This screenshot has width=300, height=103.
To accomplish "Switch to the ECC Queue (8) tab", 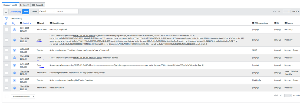I will pyautogui.click(x=38, y=5).
